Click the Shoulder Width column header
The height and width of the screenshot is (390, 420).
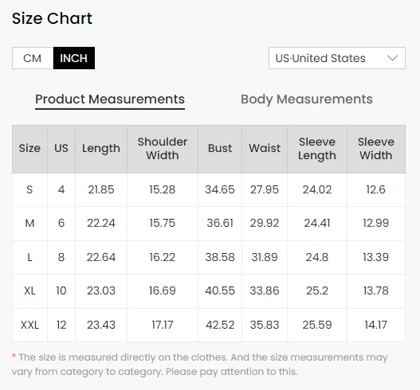click(x=163, y=149)
